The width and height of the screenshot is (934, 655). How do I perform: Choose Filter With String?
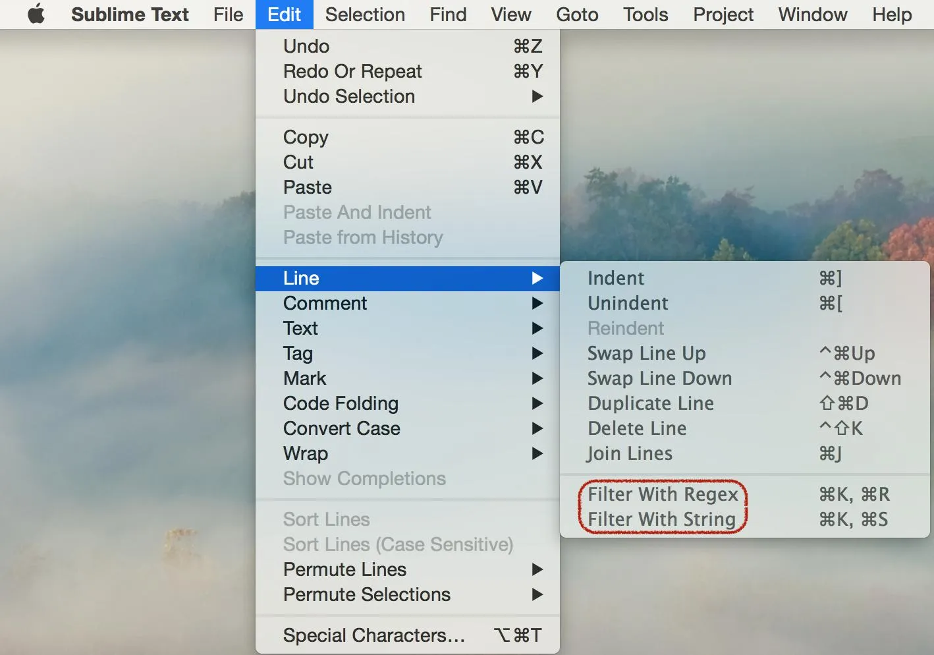coord(661,519)
